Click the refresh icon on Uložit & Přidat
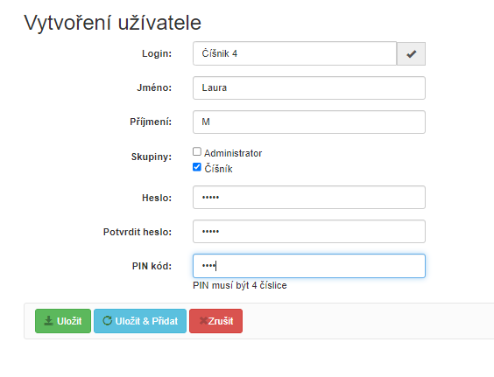Image resolution: width=494 pixels, height=377 pixels. click(x=108, y=321)
